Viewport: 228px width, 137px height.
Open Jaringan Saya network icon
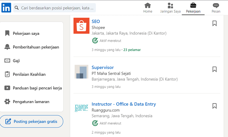coord(170,5)
